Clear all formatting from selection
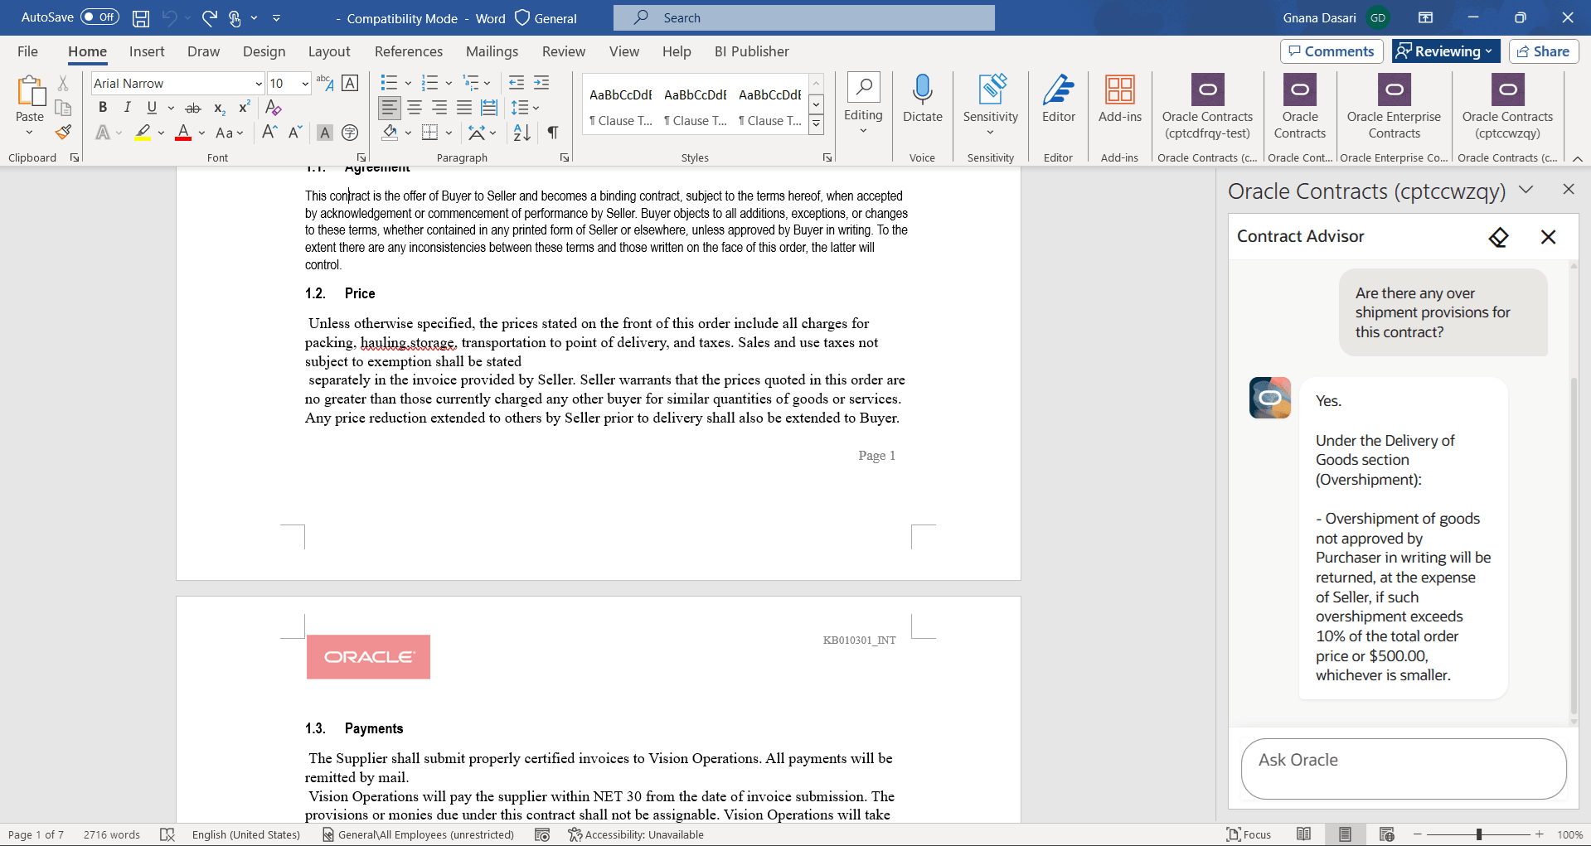 274,108
